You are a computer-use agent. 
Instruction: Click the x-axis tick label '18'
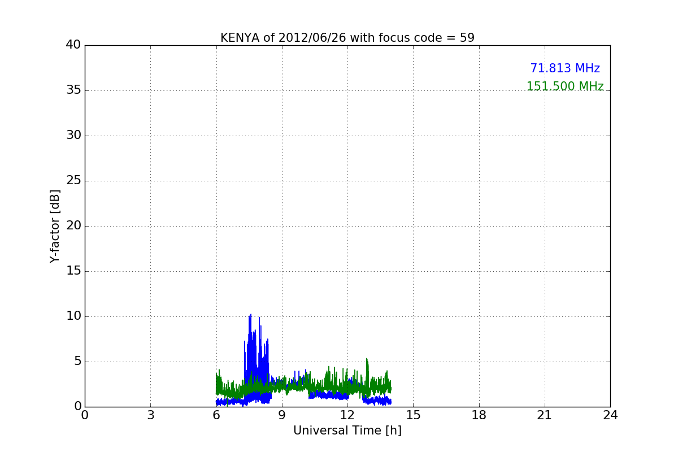click(479, 415)
